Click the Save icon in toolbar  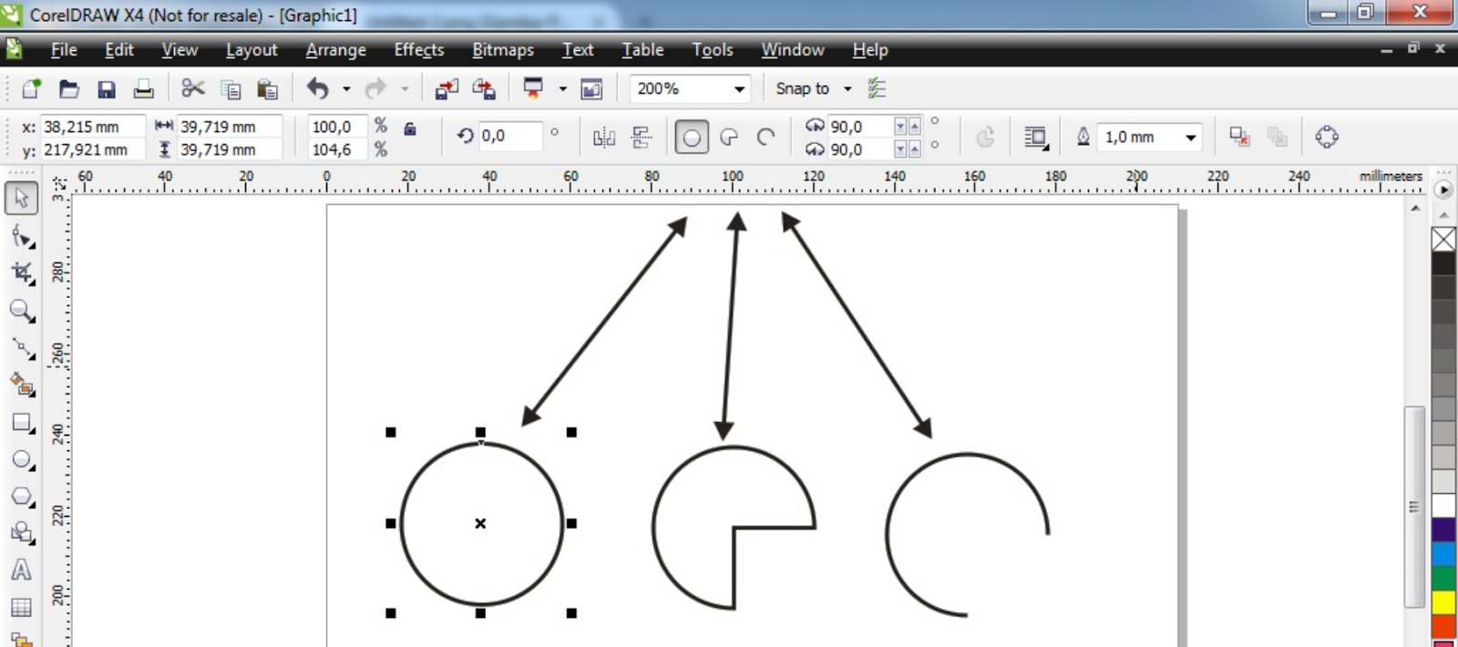tap(107, 88)
